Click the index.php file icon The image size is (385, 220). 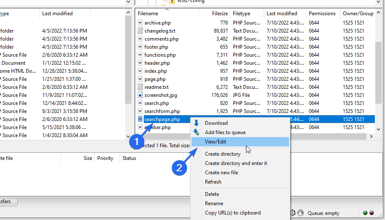140,71
